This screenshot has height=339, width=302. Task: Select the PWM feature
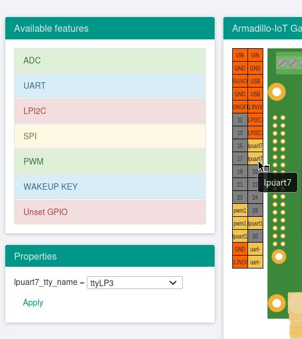[110, 162]
